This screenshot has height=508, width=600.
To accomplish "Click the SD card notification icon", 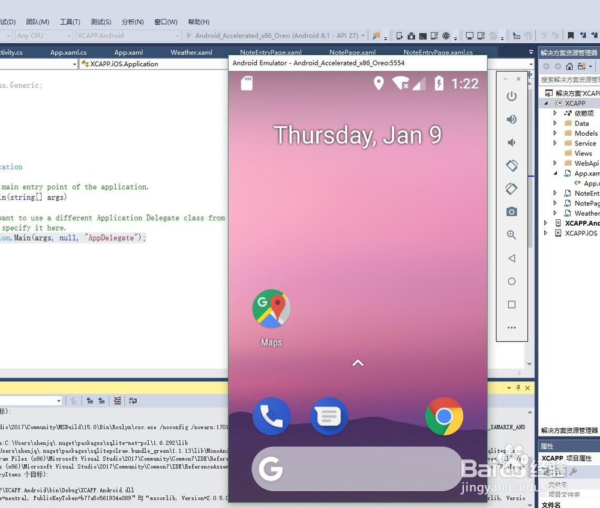I will pyautogui.click(x=247, y=83).
